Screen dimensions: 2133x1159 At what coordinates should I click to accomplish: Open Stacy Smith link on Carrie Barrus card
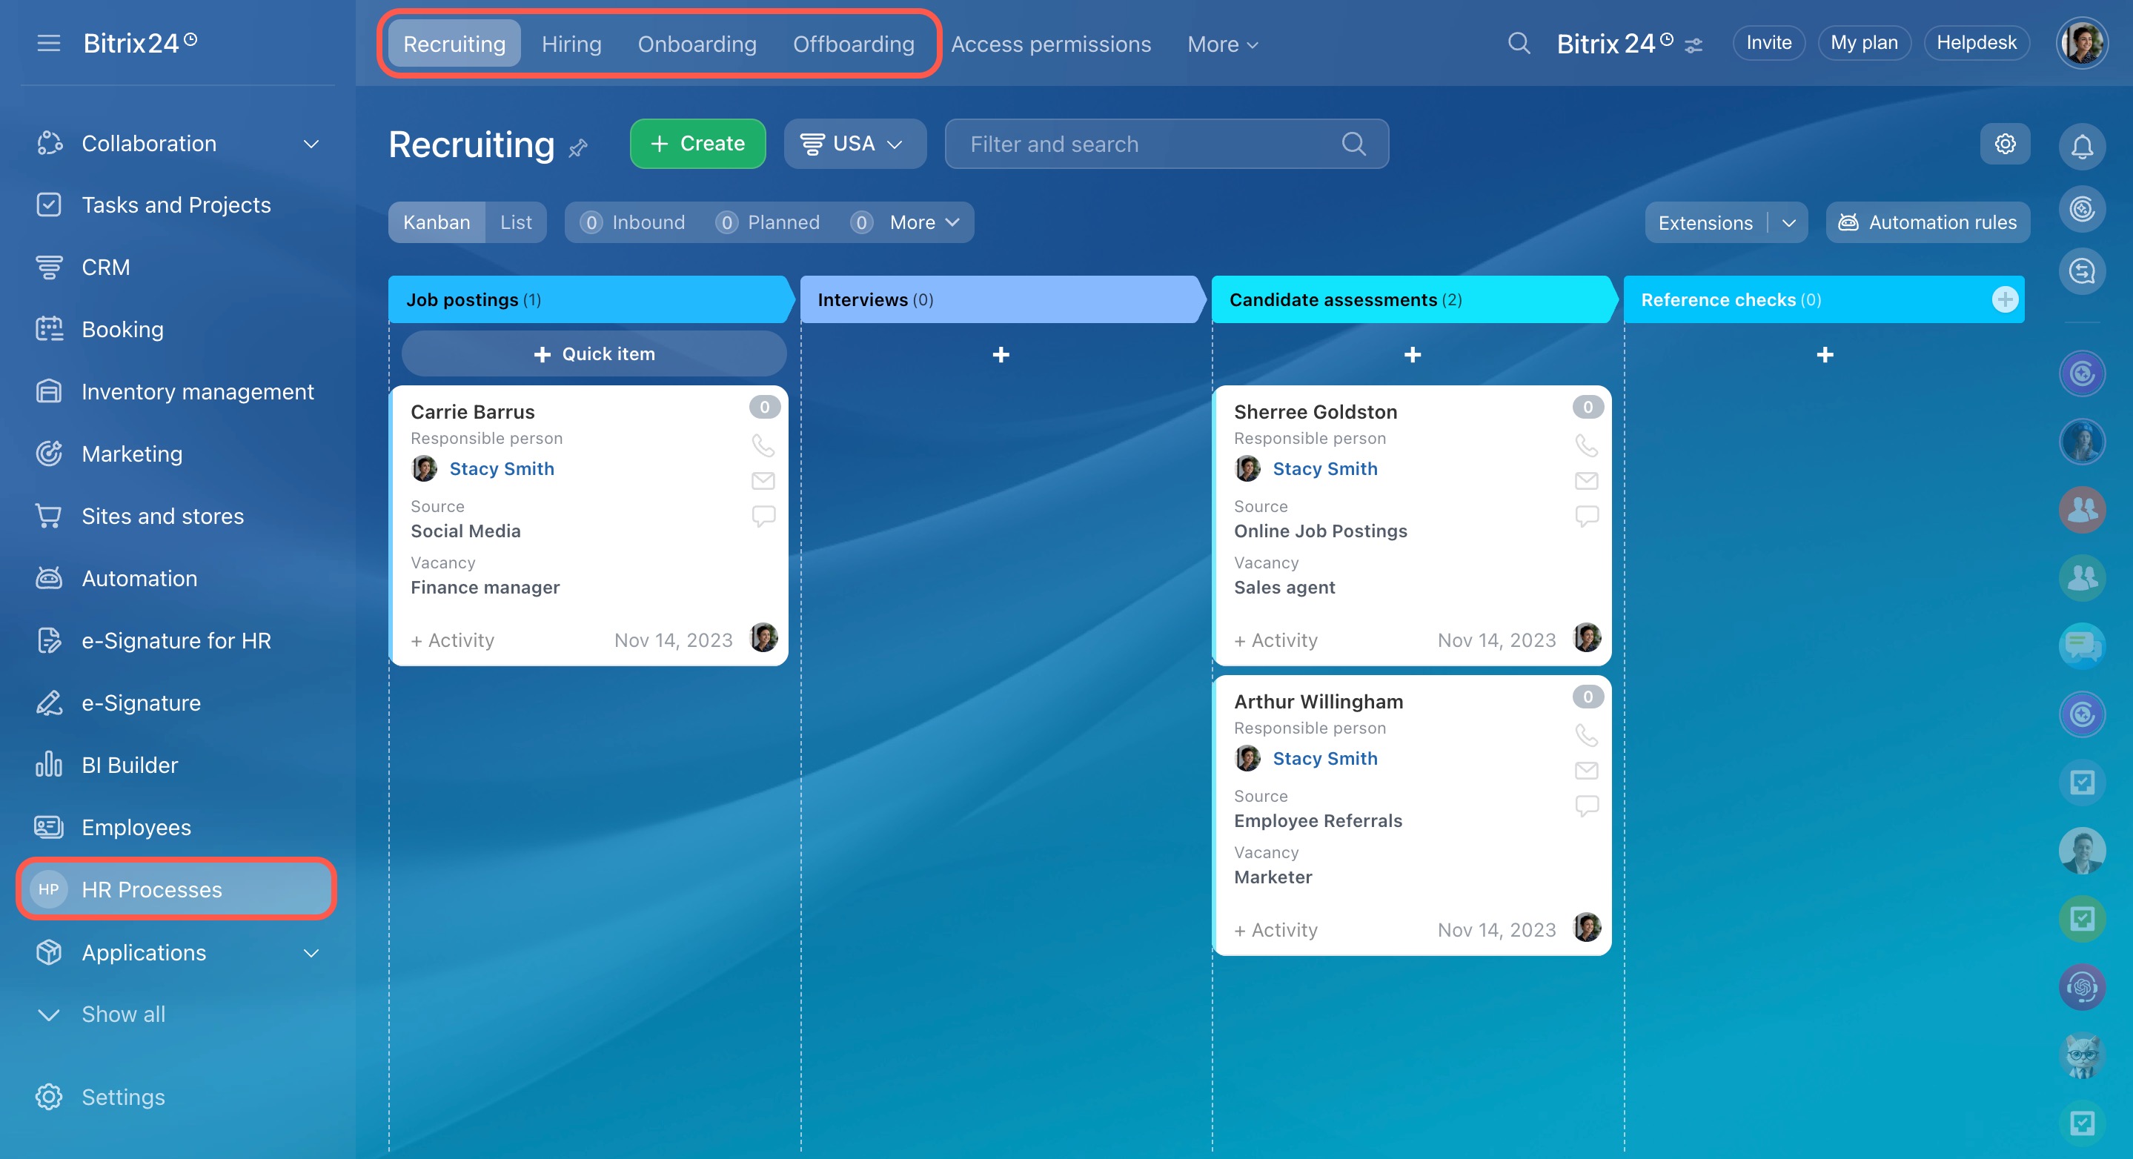click(x=501, y=468)
